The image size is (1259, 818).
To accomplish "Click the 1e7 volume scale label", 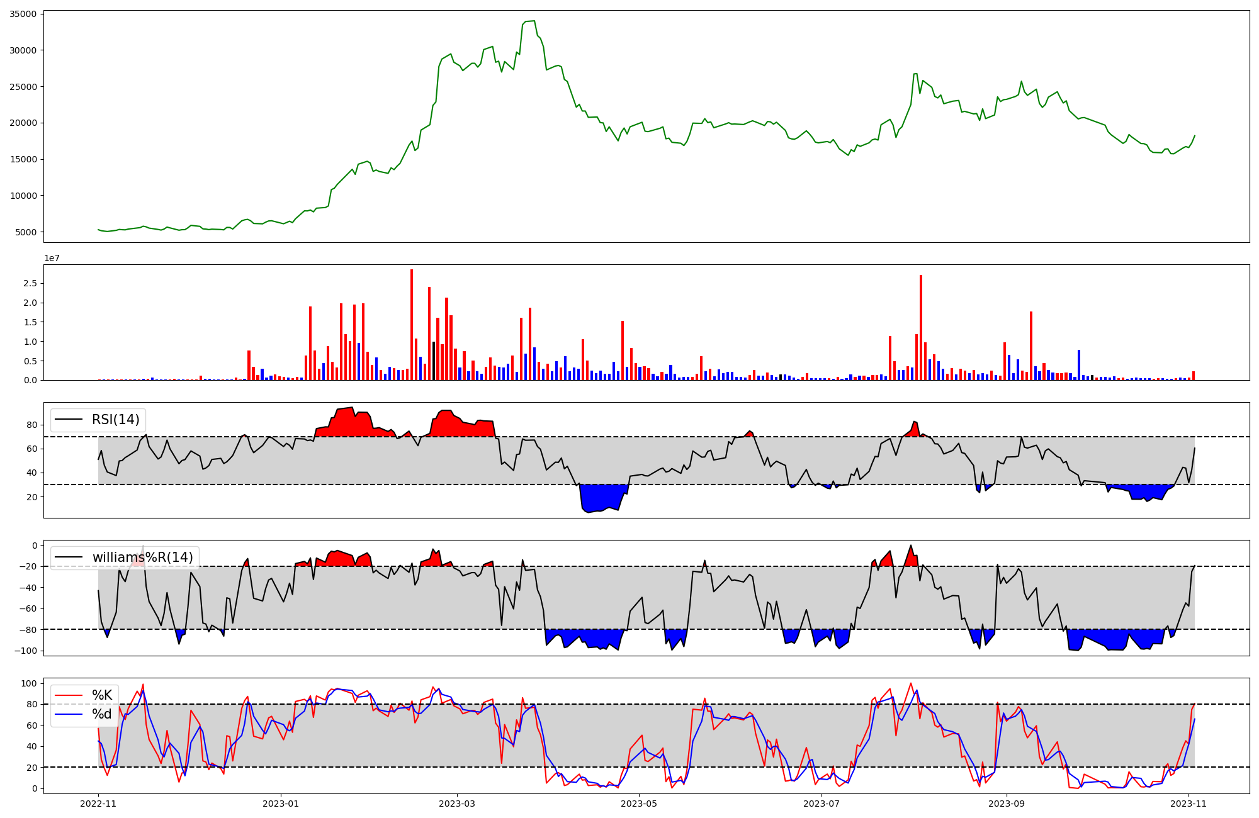I will click(x=52, y=259).
